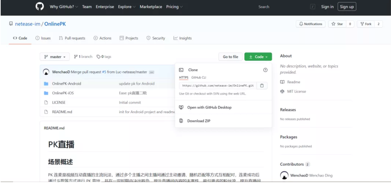The width and height of the screenshot is (391, 183).
Task: Expand the commit message ellipsis
Action: point(152,72)
